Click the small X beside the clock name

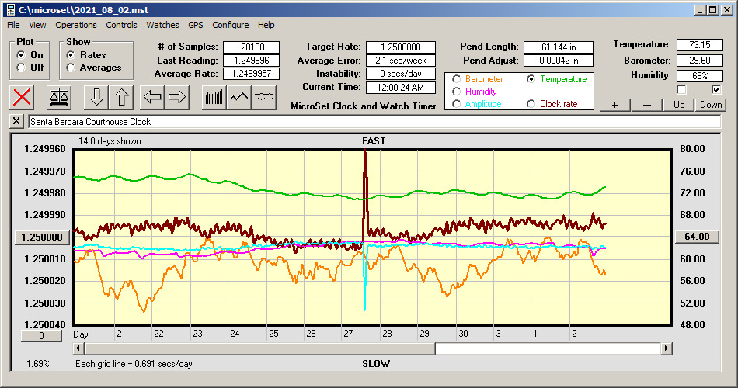16,121
